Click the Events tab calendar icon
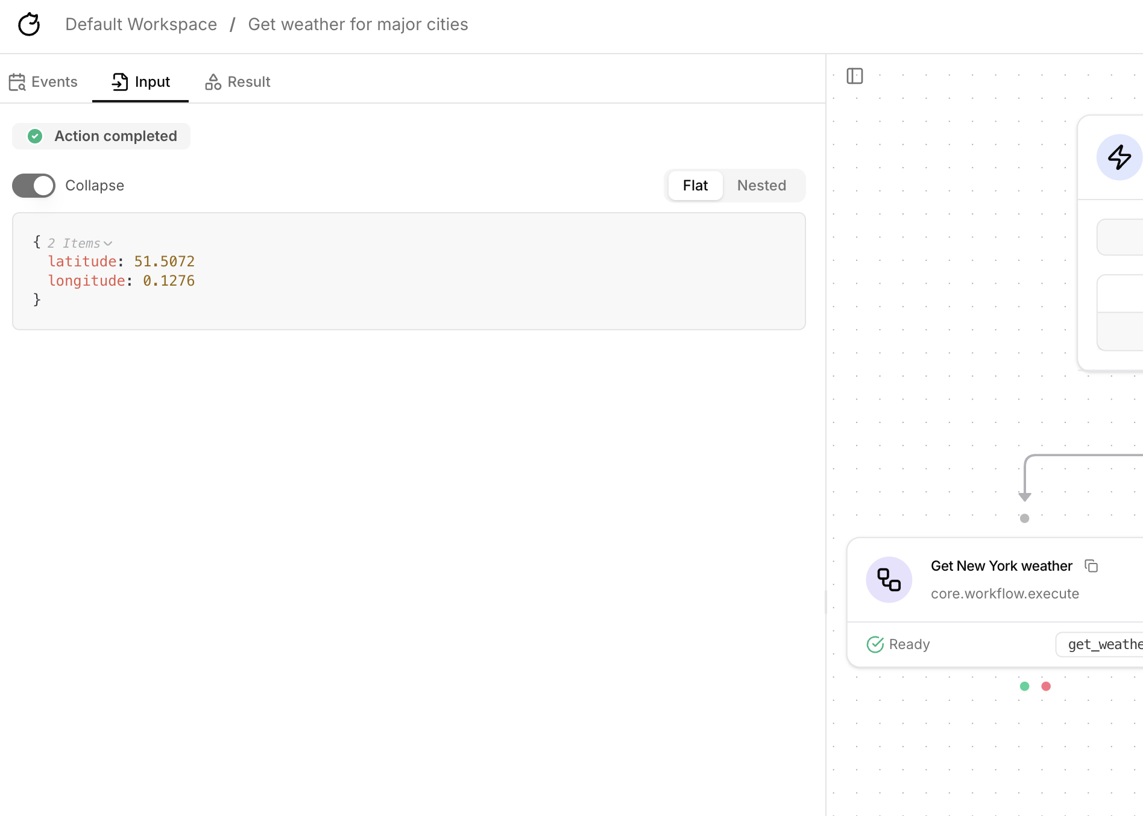This screenshot has width=1143, height=816. point(17,81)
